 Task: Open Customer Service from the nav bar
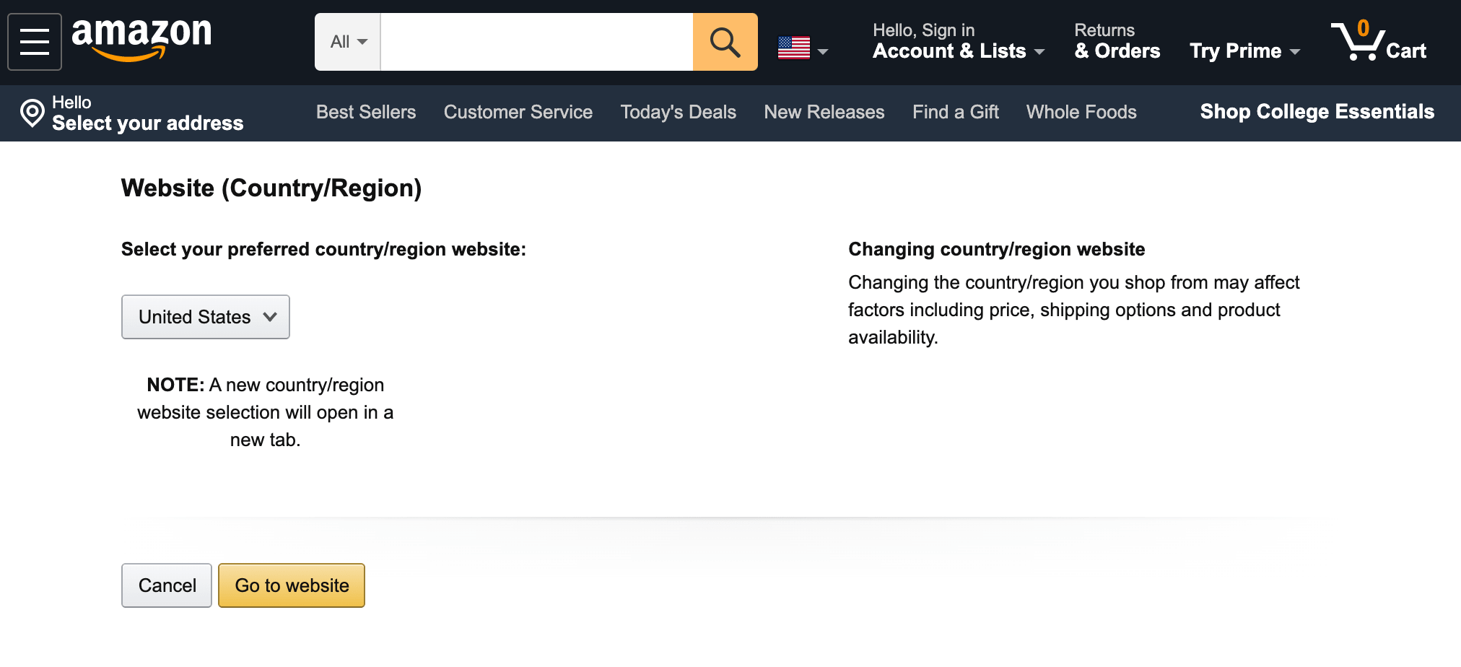coord(518,113)
